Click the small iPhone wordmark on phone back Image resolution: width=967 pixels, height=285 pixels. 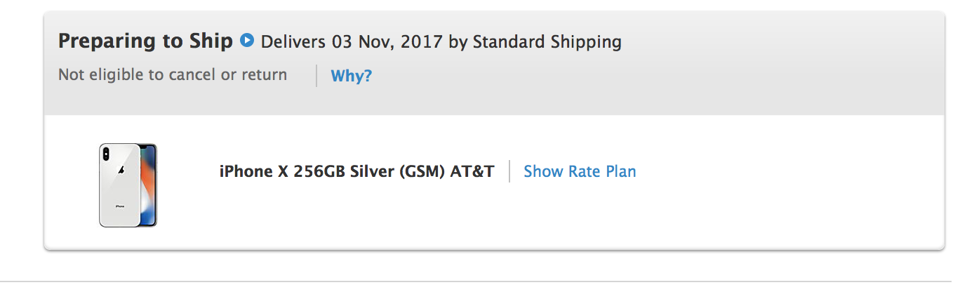tap(119, 206)
